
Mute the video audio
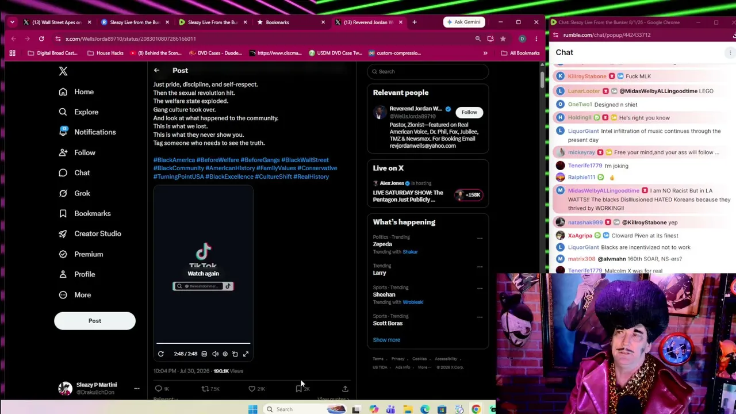click(215, 354)
